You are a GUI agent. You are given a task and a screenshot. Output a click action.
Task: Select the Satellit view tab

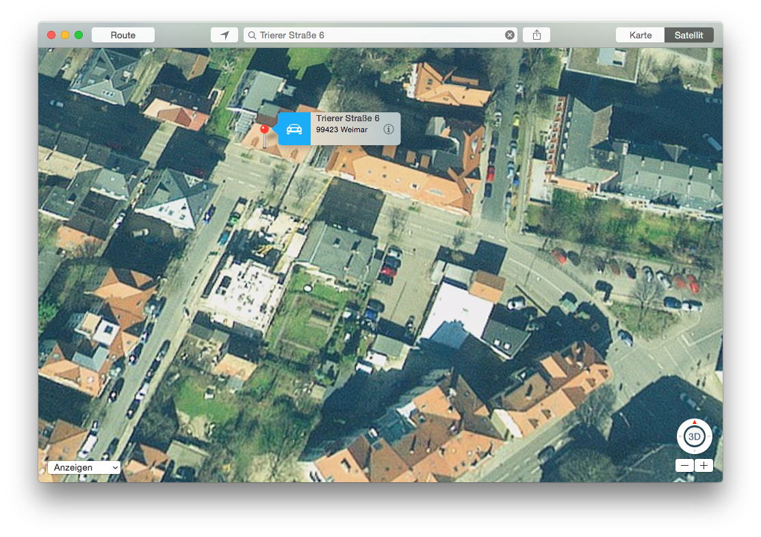point(688,35)
